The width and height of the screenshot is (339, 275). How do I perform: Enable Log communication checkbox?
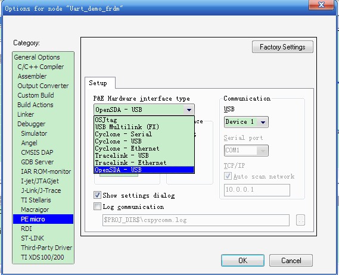(97, 207)
